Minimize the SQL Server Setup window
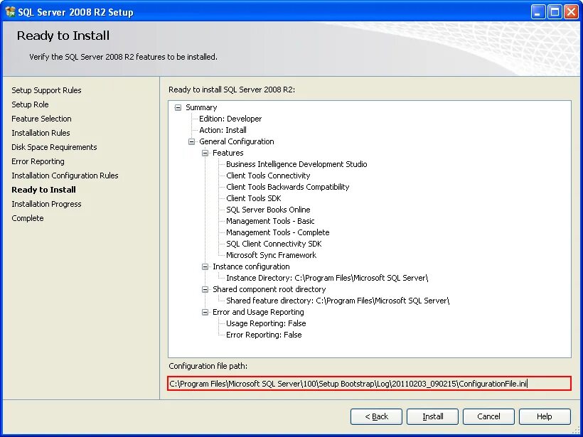The height and width of the screenshot is (437, 583). click(537, 12)
